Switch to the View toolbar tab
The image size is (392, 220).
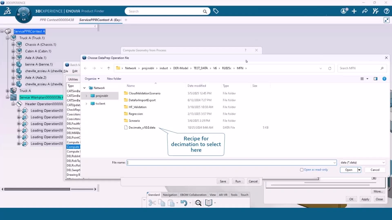point(212,195)
